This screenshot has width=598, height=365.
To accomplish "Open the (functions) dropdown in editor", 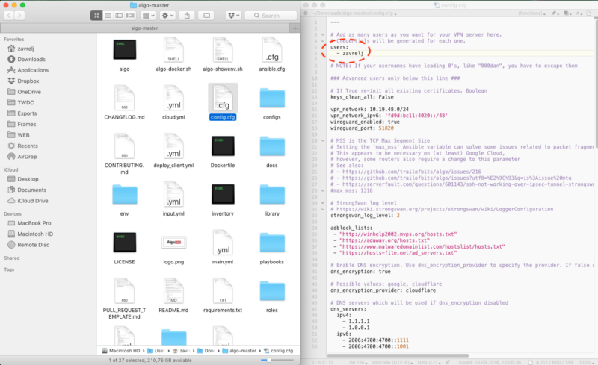I will click(531, 13).
